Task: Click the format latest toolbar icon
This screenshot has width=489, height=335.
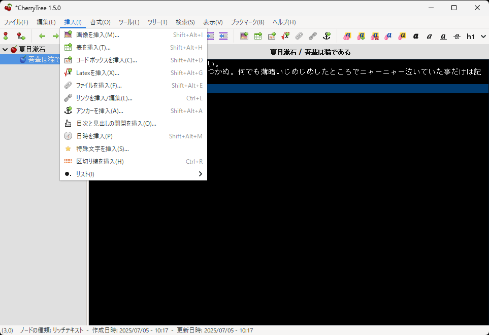Action: (347, 36)
